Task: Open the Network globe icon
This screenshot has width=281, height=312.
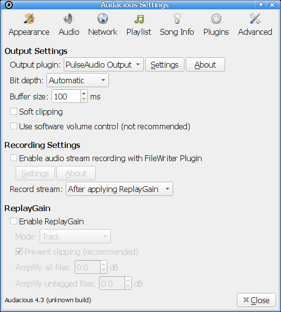Action: [x=102, y=19]
